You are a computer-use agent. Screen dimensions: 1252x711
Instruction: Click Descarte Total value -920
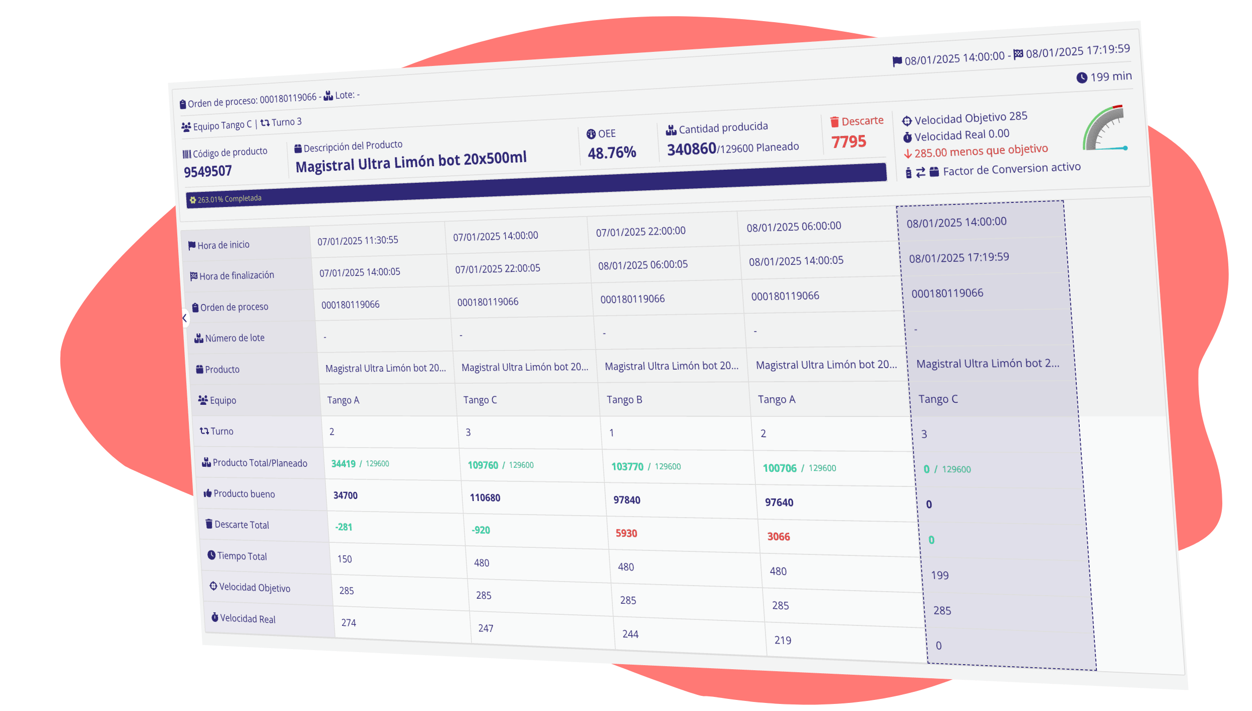coord(480,530)
